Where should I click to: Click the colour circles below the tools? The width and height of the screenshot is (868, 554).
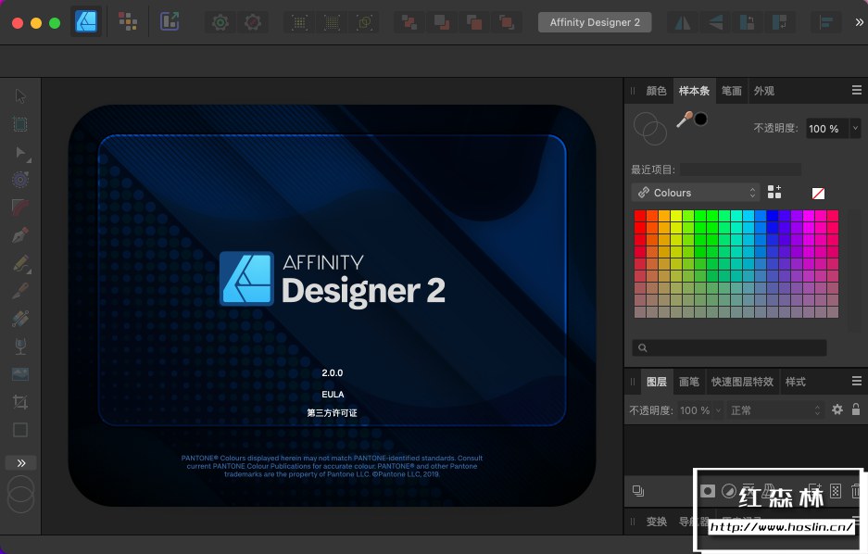[20, 494]
